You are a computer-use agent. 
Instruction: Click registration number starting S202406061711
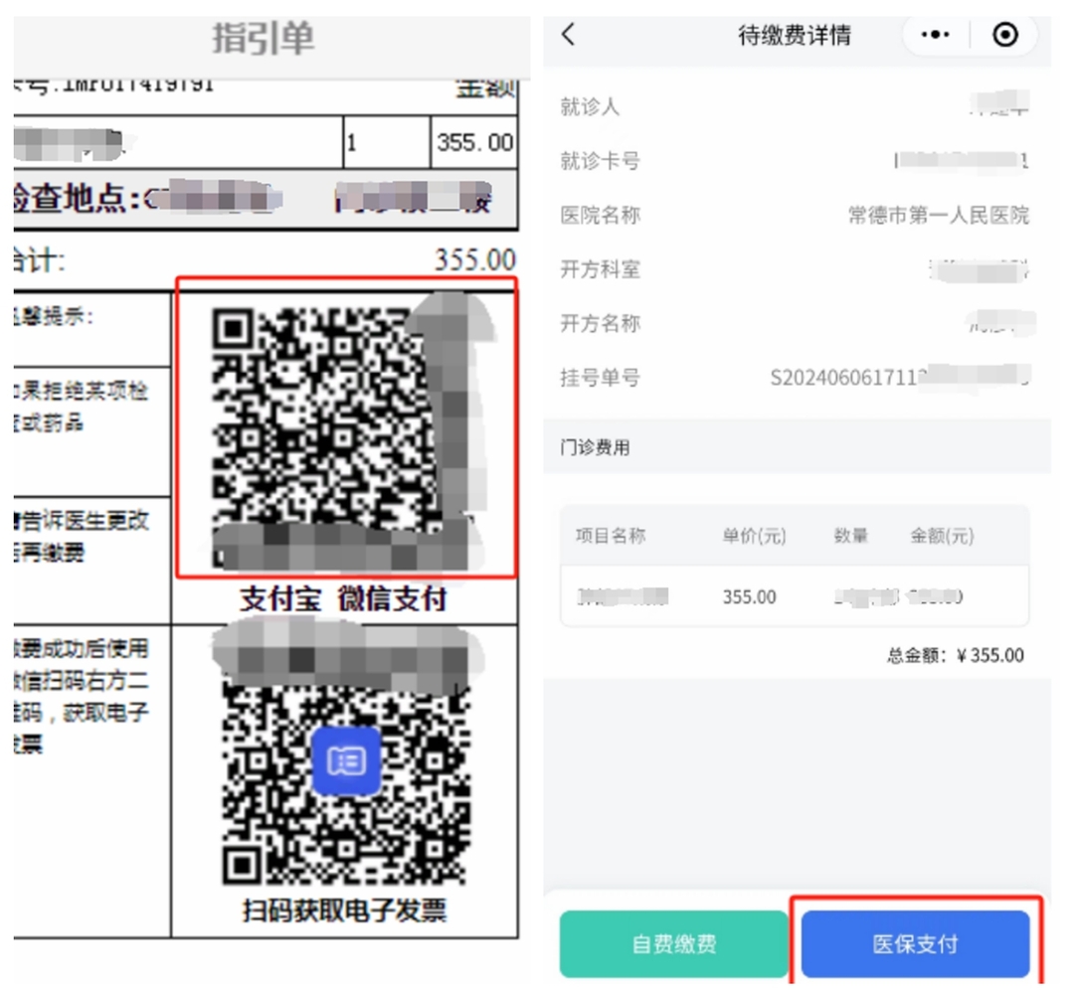pyautogui.click(x=899, y=377)
